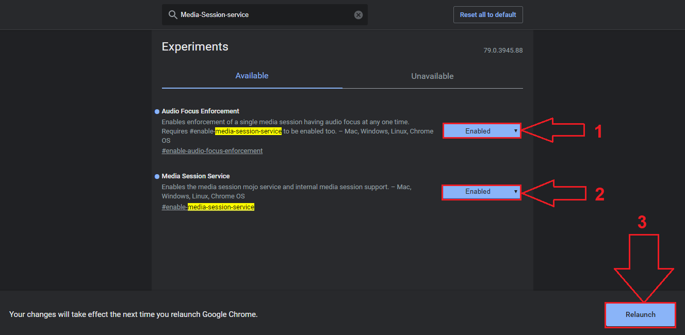Switch to the Unavailable tab
The width and height of the screenshot is (685, 335).
pos(432,76)
